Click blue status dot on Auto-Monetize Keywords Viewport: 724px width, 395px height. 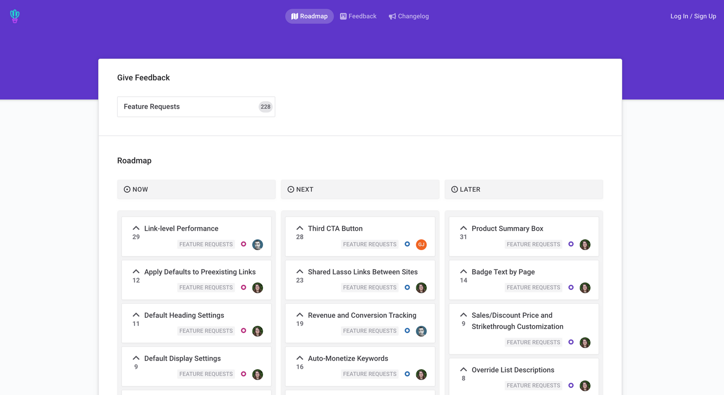click(x=407, y=374)
